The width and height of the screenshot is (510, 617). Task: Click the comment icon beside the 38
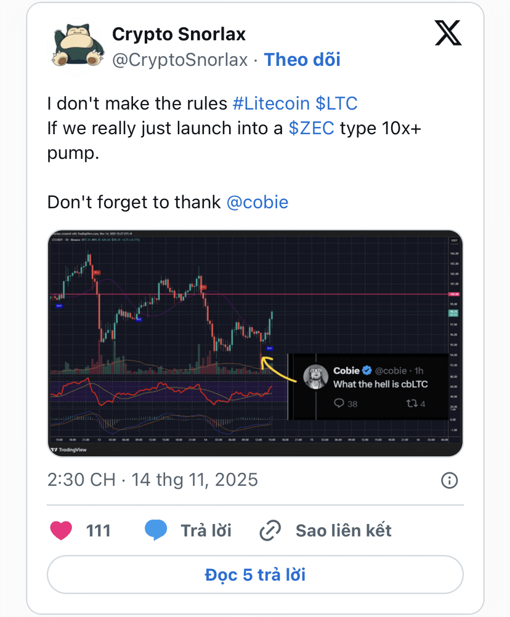pyautogui.click(x=339, y=404)
